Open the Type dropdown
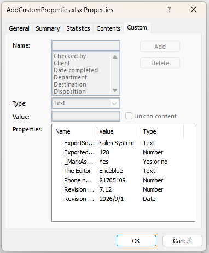 (86, 104)
